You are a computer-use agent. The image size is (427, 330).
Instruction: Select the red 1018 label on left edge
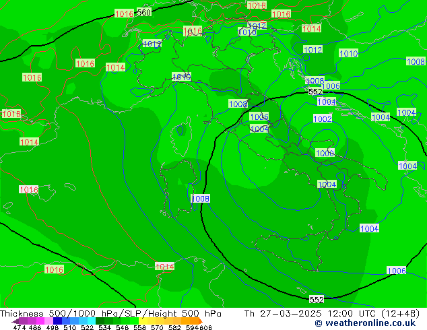(11, 114)
